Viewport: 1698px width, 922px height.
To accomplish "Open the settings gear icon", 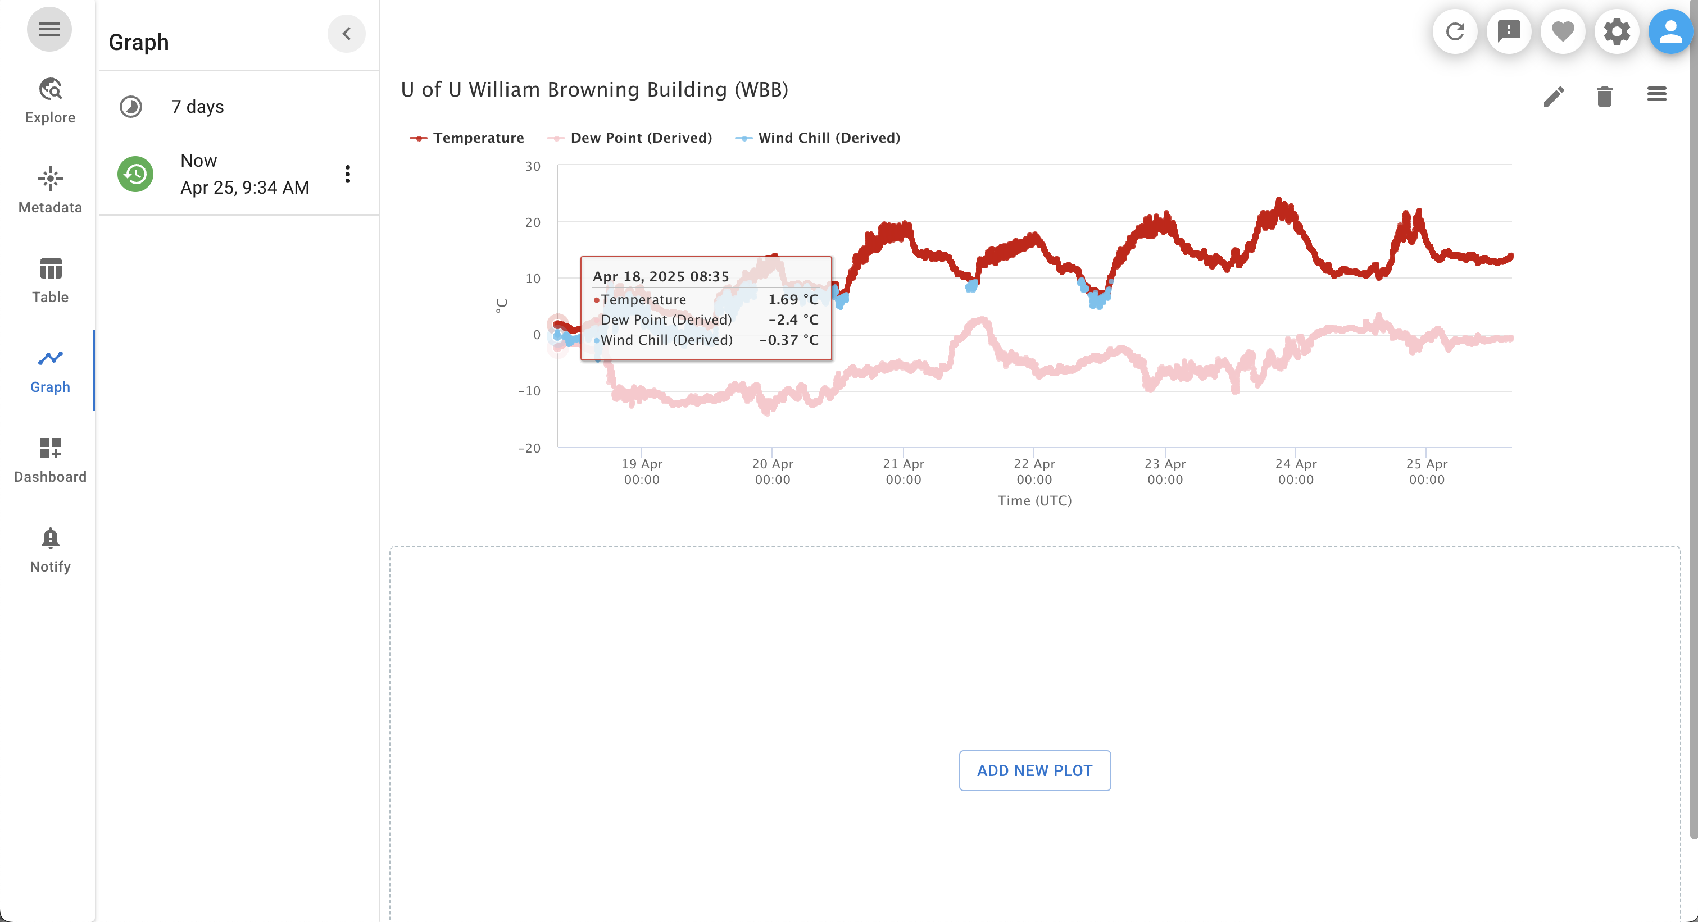I will [1617, 31].
